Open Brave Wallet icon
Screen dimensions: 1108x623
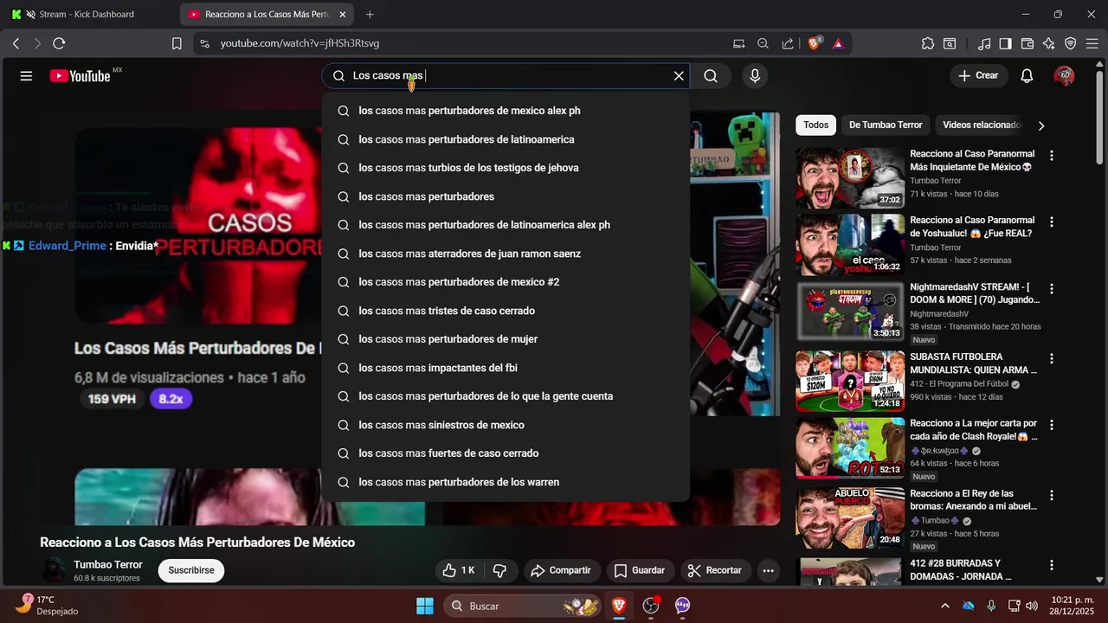(1027, 43)
